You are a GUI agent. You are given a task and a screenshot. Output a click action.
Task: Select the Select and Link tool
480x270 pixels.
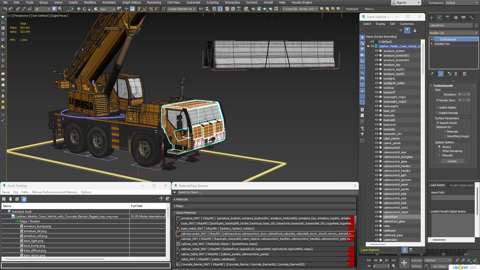point(18,9)
